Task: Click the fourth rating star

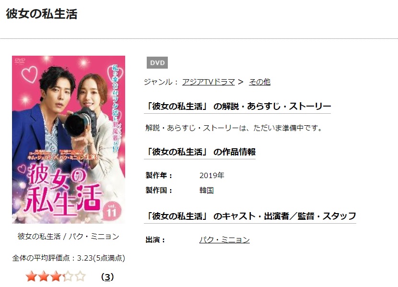Action: pos(68,276)
